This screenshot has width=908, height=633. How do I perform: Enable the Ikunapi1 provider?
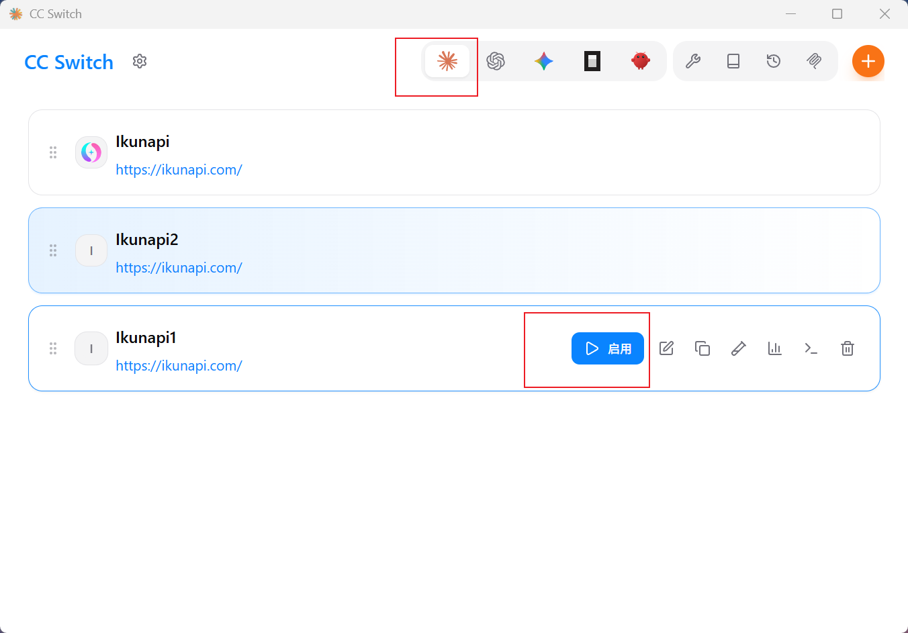pos(608,348)
